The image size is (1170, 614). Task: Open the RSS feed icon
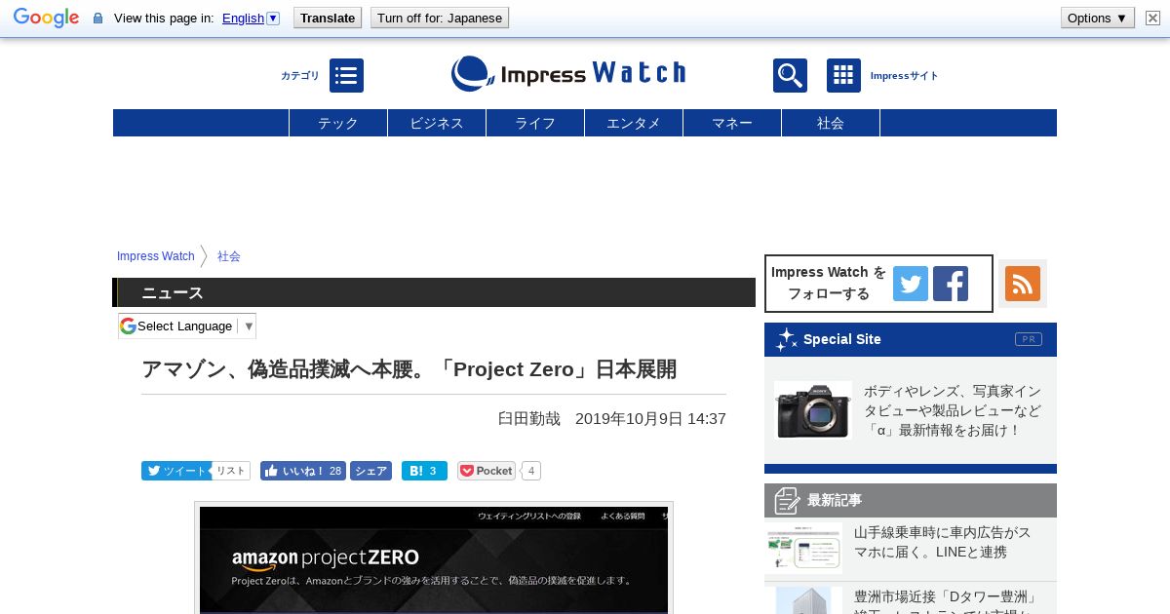(1023, 284)
